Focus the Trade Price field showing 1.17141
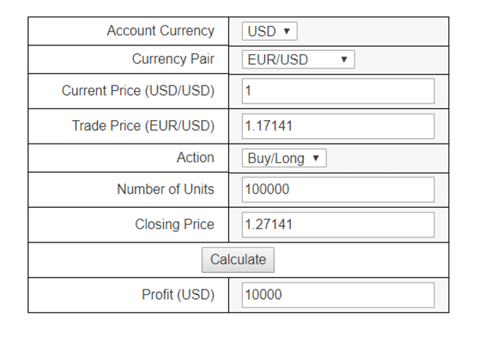The height and width of the screenshot is (339, 490). [338, 126]
